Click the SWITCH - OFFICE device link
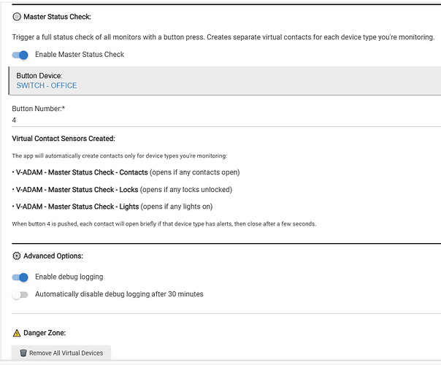This screenshot has width=441, height=365. click(x=47, y=85)
